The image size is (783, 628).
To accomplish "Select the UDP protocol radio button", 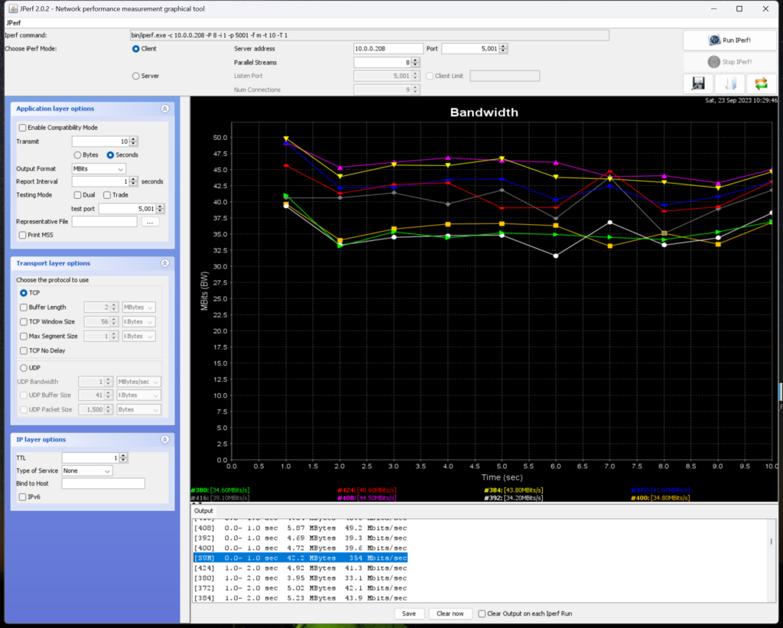I will point(24,368).
